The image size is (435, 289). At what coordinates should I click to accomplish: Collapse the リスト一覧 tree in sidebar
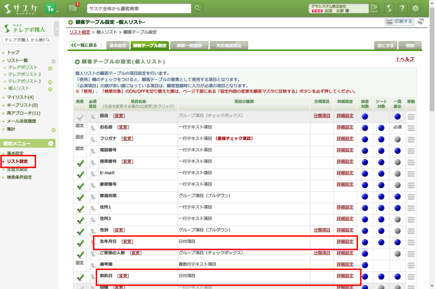pos(54,61)
